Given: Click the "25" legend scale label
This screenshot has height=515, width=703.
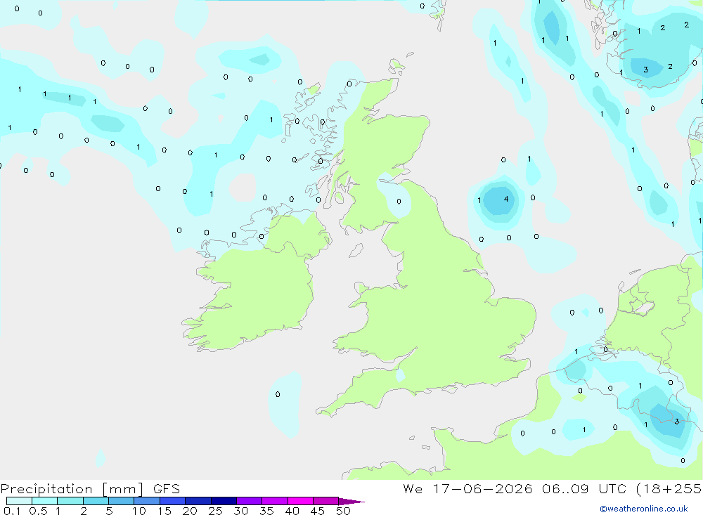Looking at the screenshot, I should [215, 511].
